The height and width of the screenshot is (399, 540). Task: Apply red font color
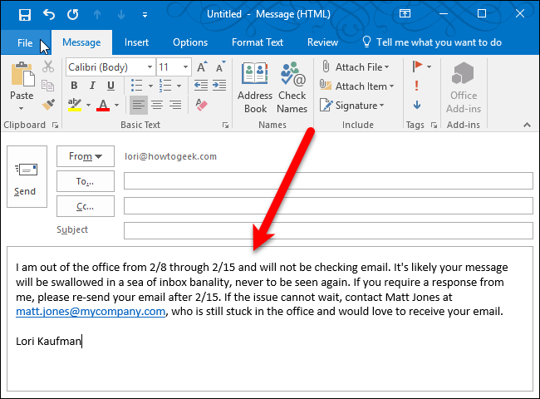point(103,105)
